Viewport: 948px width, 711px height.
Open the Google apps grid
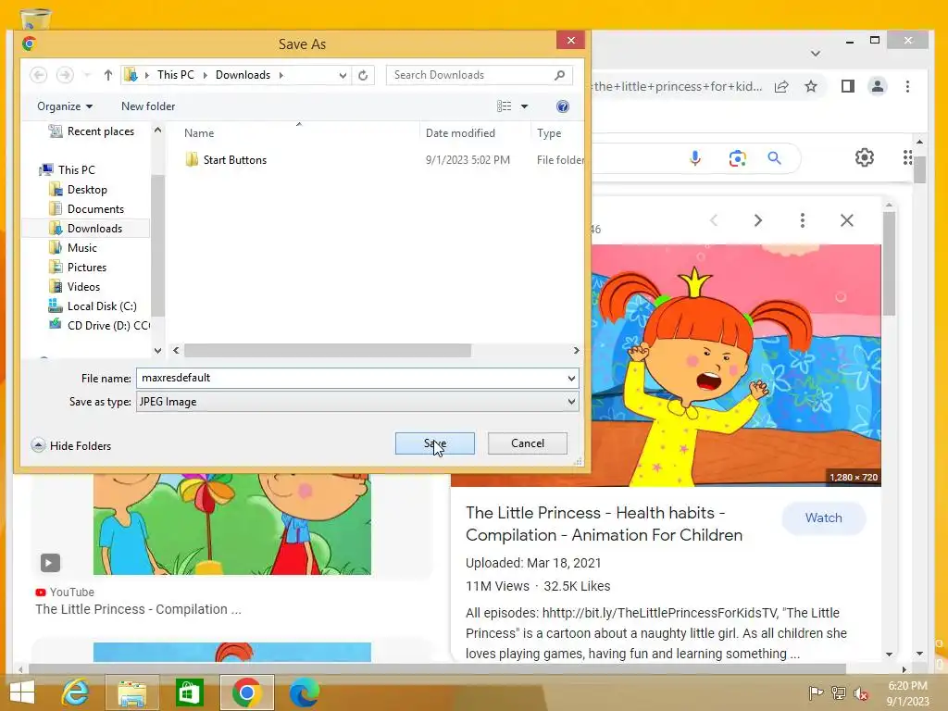(907, 157)
